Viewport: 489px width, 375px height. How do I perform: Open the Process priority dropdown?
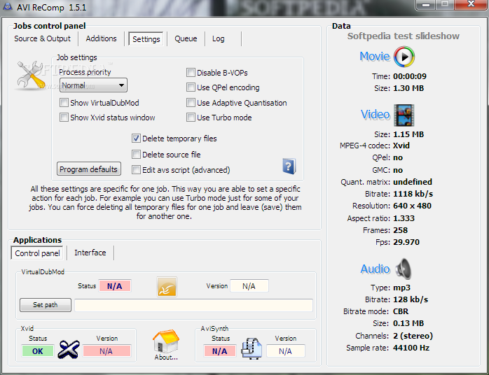coord(93,85)
